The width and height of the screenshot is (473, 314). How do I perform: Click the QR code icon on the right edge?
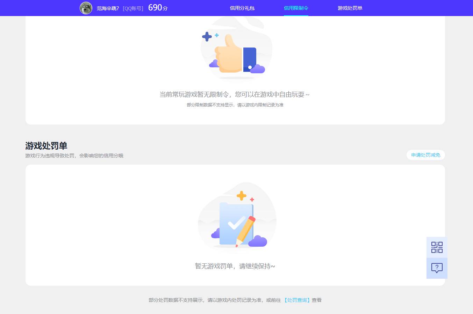(x=437, y=247)
